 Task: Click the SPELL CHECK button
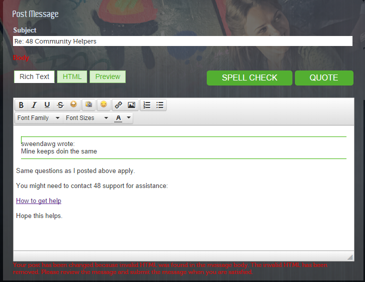249,78
